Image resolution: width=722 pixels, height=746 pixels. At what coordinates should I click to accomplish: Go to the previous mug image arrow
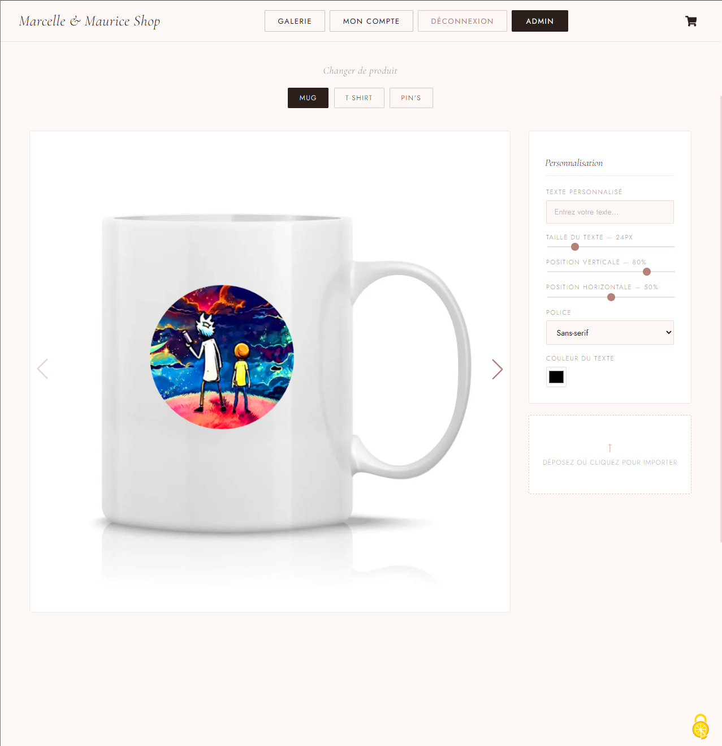pyautogui.click(x=42, y=369)
